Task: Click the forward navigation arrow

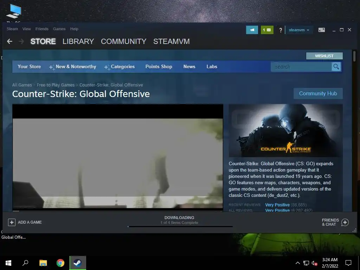Action: 21,41
